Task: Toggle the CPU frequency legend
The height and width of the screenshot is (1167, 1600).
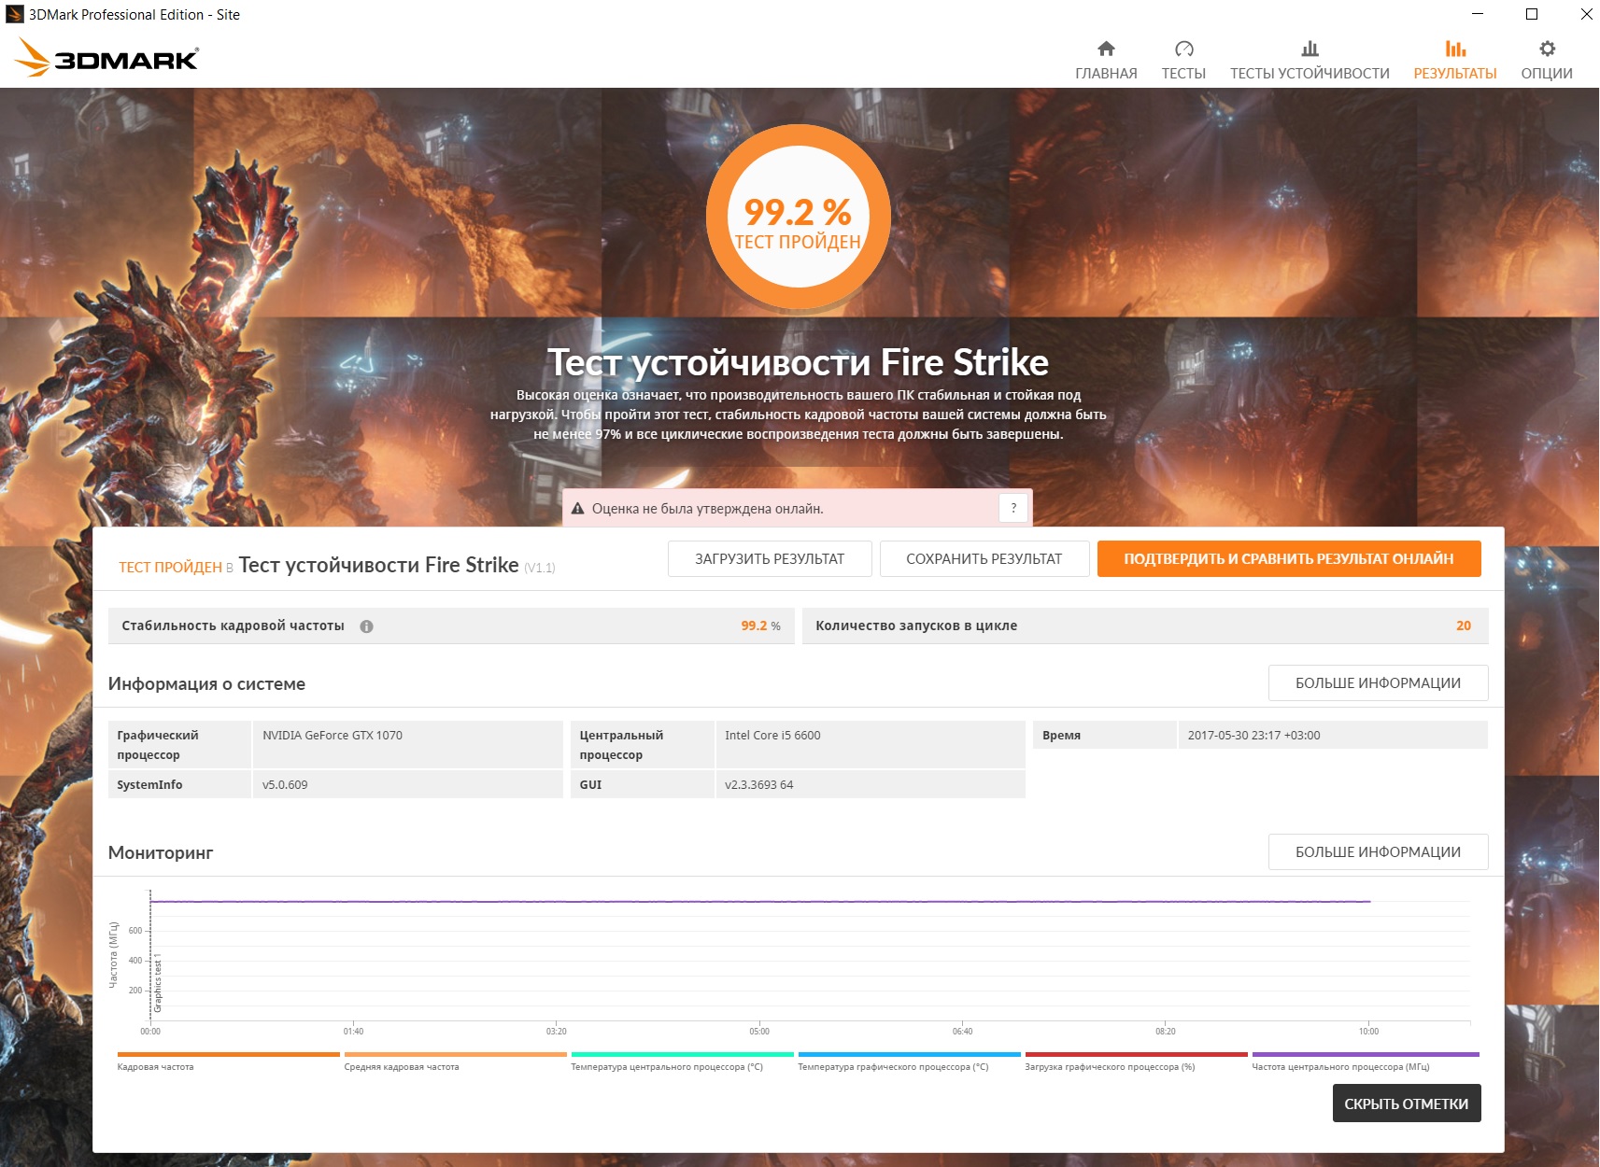Action: coord(1365,1062)
